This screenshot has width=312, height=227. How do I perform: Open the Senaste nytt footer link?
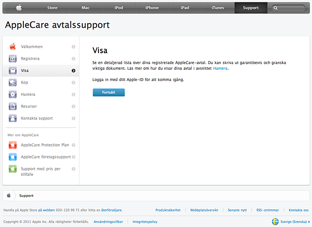[237, 210]
